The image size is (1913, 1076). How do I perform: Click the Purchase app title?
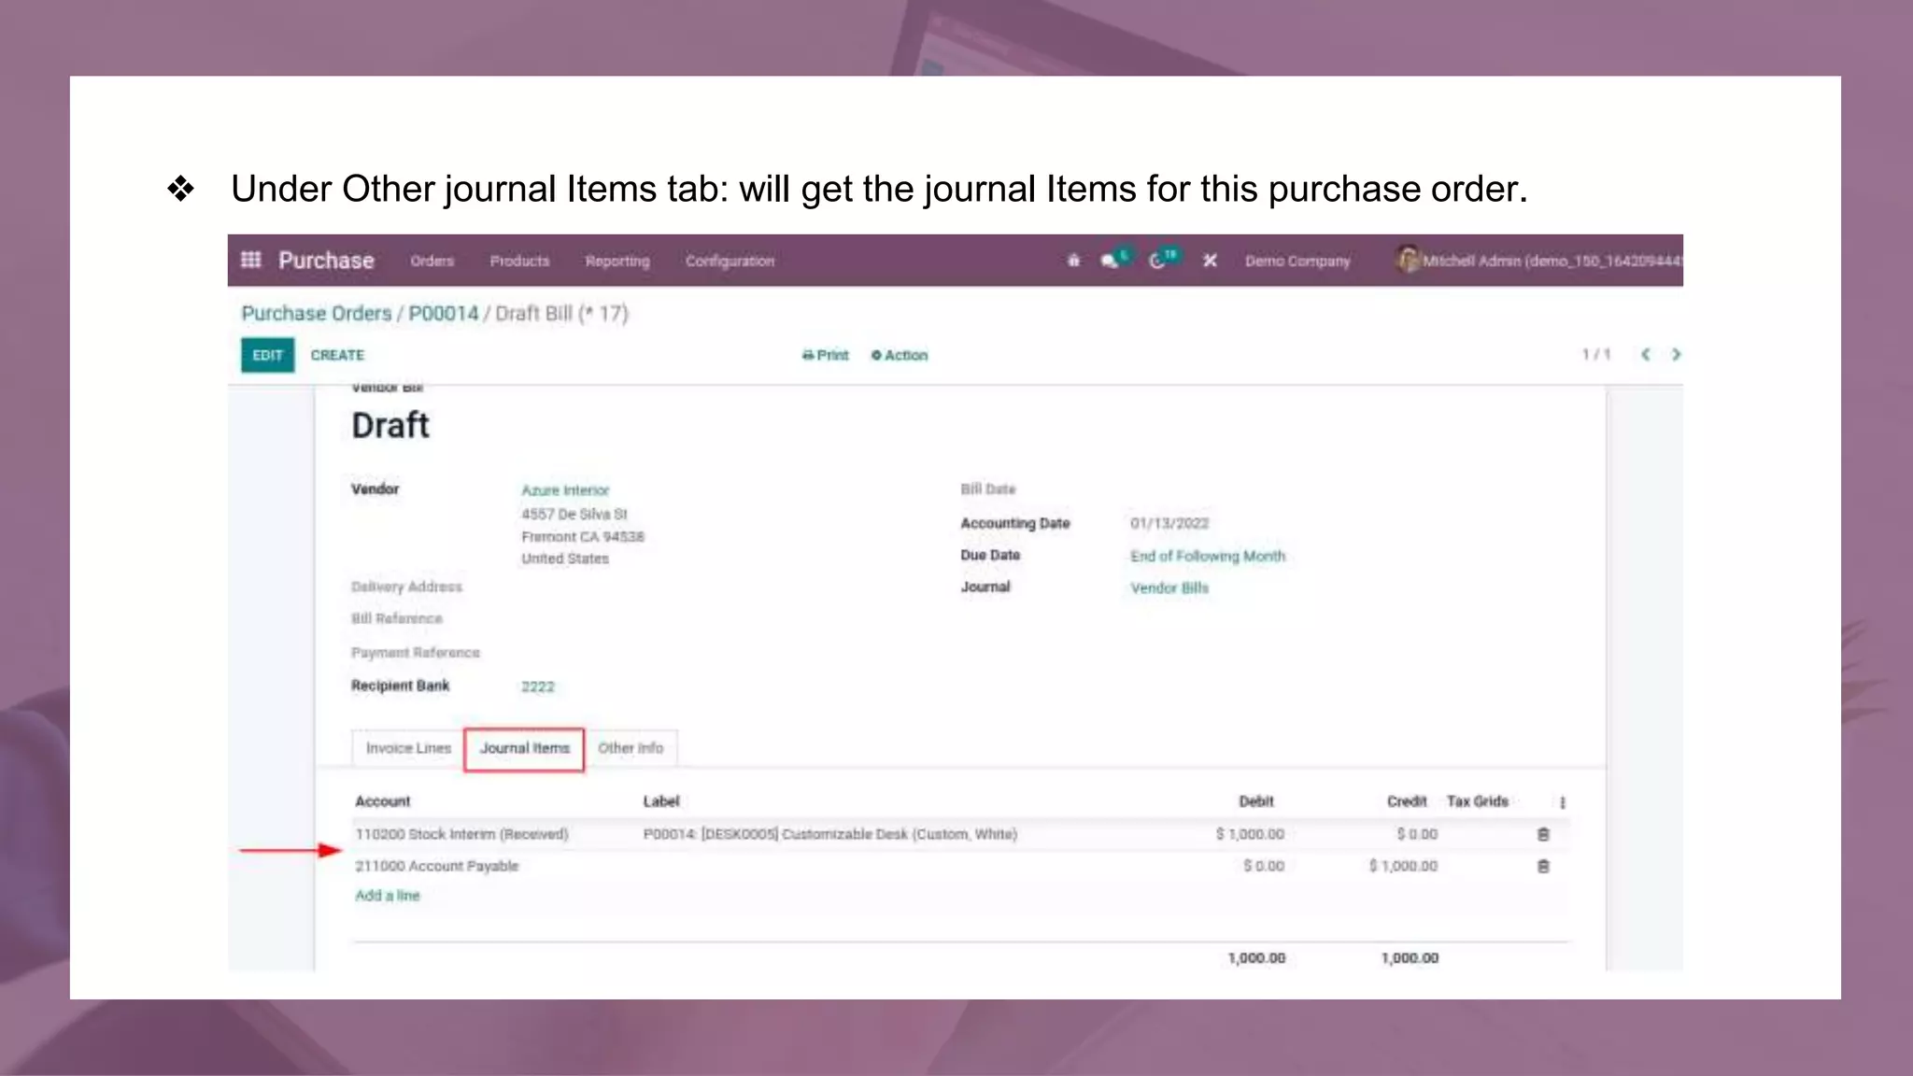click(326, 261)
